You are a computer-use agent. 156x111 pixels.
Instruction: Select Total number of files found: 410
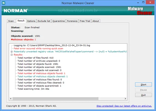[x=35, y=58]
